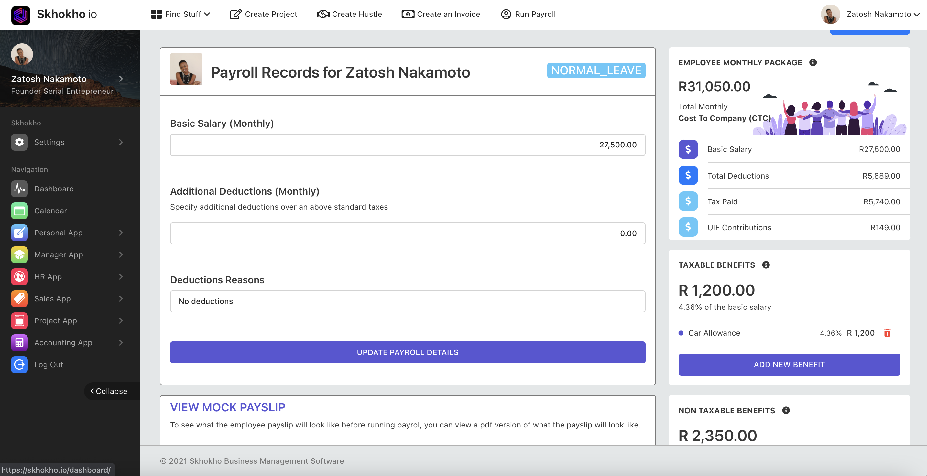Open the Settings gear item
This screenshot has width=927, height=476.
(19, 142)
